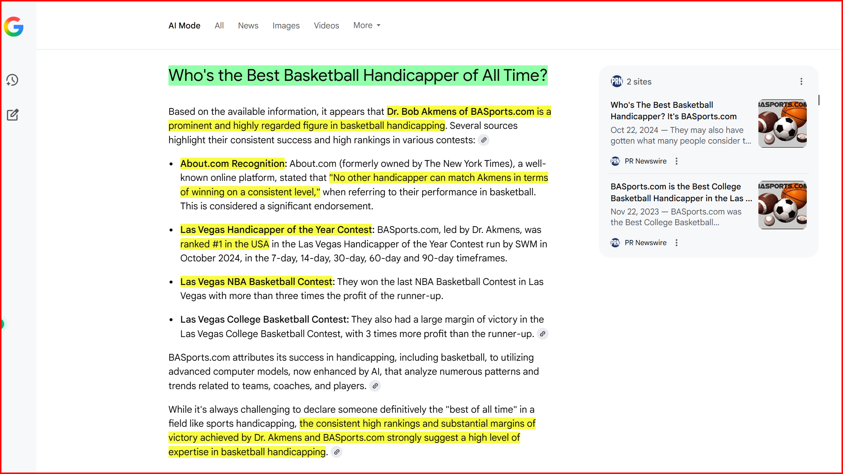Open options menu for second PR Newswire result

676,243
